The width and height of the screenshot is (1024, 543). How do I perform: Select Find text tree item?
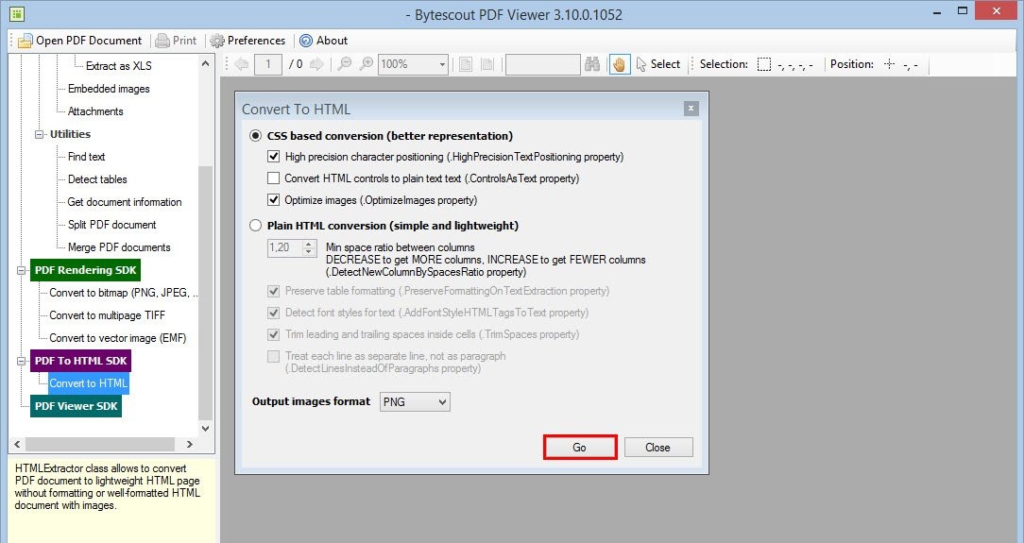[x=86, y=157]
